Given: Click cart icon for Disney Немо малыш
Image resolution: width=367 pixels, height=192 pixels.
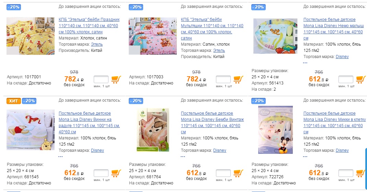Looking at the screenshot, I should tap(361, 80).
